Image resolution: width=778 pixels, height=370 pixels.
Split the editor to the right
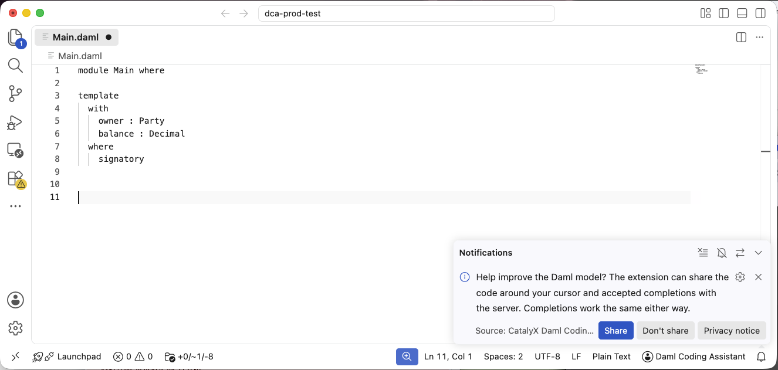tap(741, 38)
